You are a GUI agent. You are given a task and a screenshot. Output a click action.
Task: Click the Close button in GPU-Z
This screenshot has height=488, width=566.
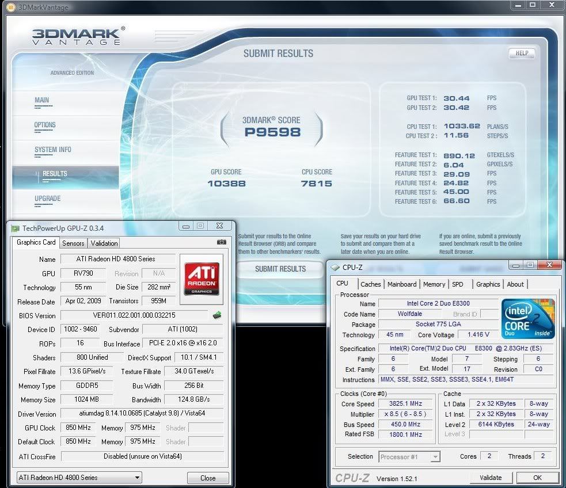click(x=208, y=478)
